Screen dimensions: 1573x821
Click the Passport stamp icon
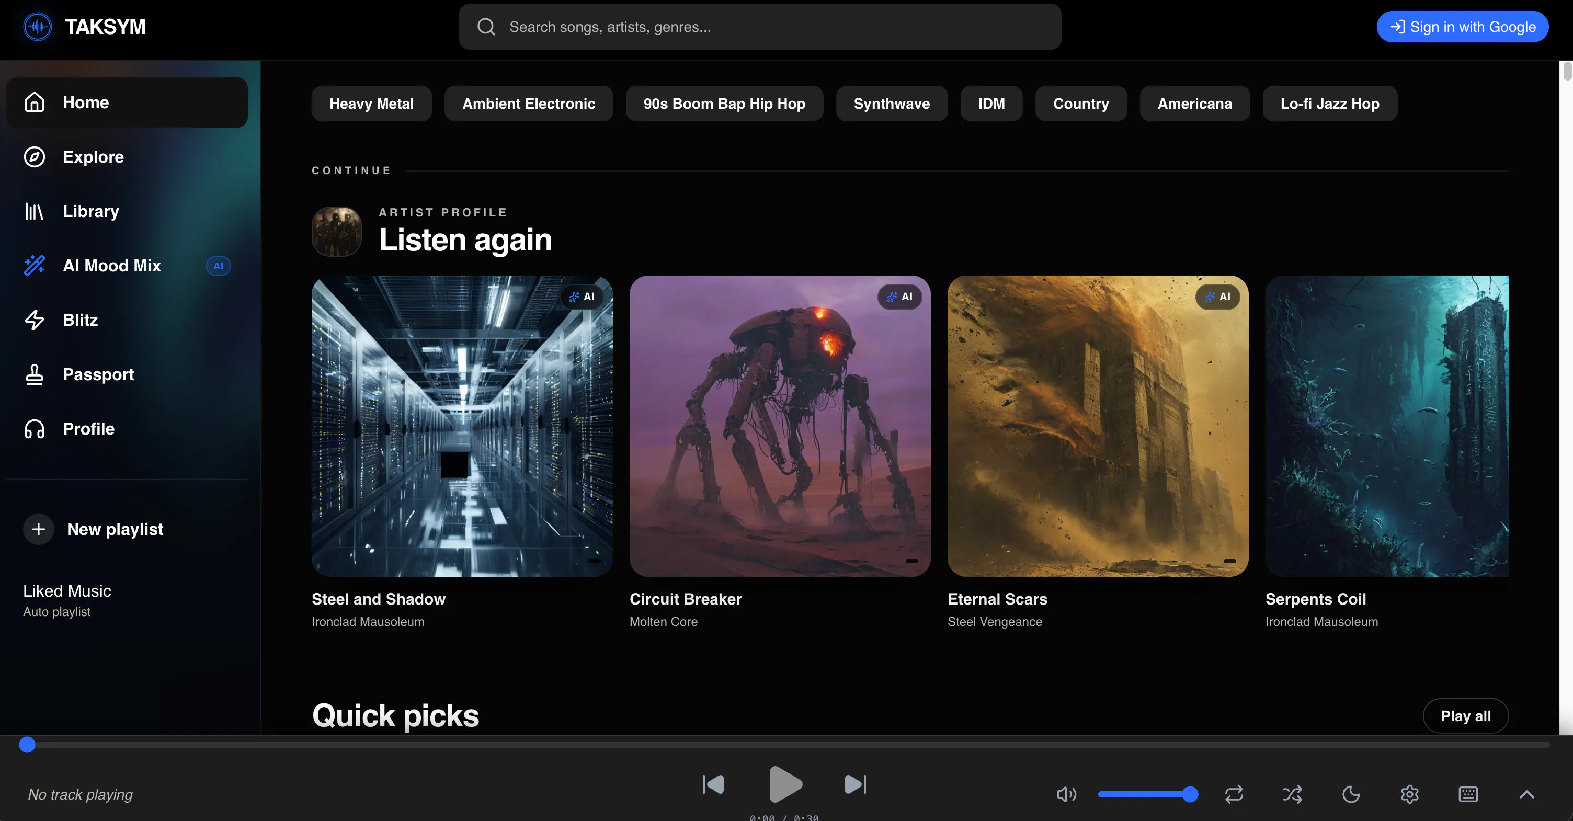34,374
